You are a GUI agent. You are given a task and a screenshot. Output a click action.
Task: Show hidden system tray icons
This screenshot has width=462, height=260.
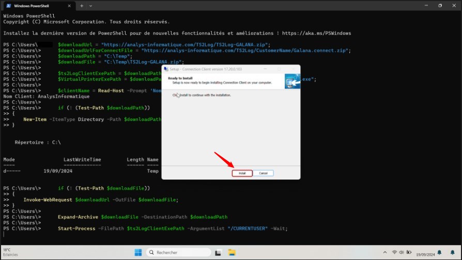coord(384,252)
